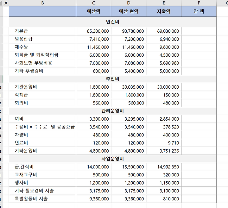Viewport: 228px width, 208px height.
Task: Select the cell with value 378,520
Action: (x=164, y=127)
